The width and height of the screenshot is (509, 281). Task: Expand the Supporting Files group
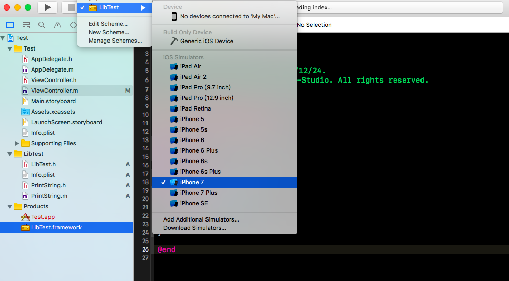(x=17, y=143)
